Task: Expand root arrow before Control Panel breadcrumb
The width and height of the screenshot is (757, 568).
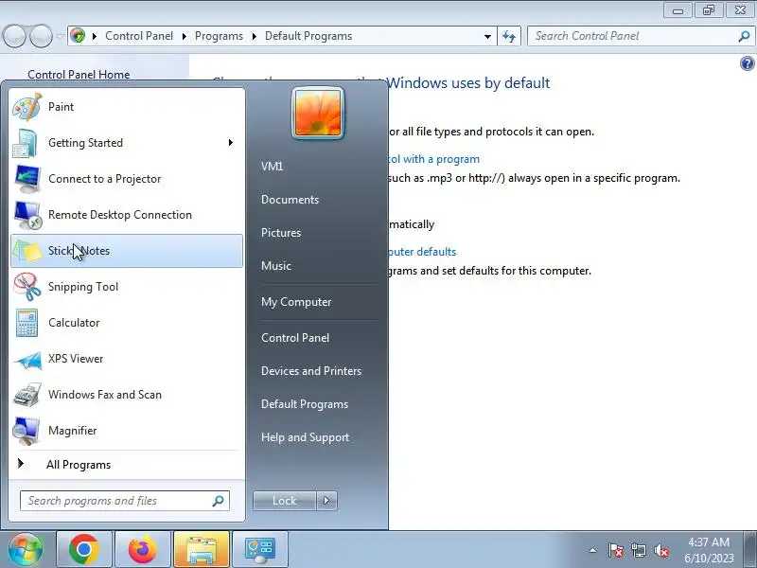Action: 95,36
